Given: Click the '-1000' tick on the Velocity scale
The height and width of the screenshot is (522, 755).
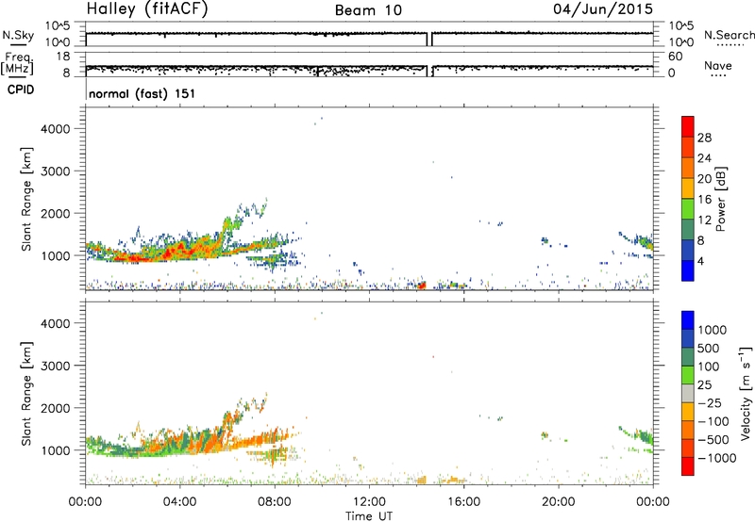Looking at the screenshot, I should click(x=717, y=458).
